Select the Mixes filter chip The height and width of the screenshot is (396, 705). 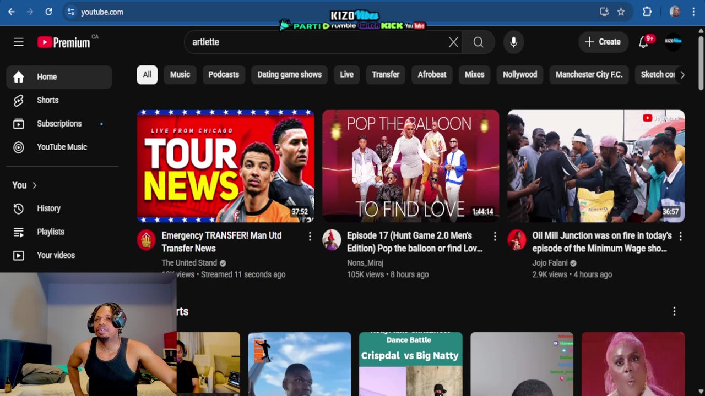[x=474, y=75]
